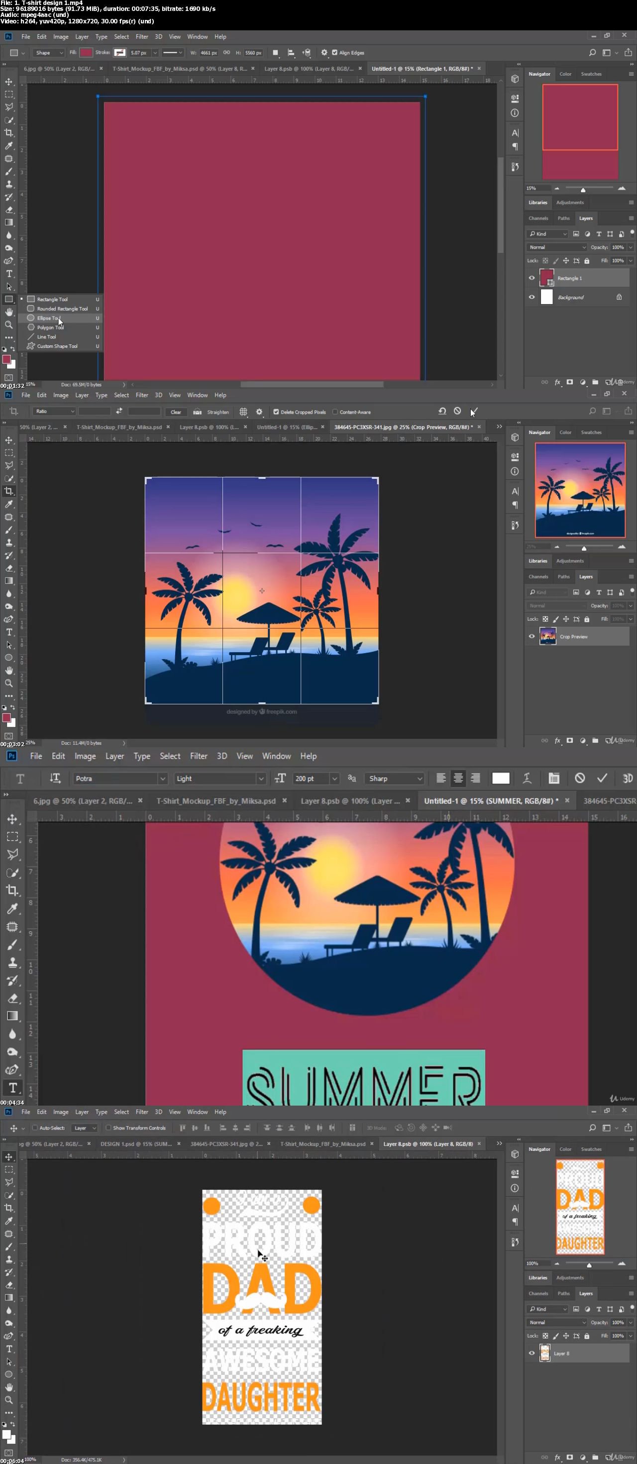This screenshot has height=1464, width=637.
Task: Select Type tool in the SUMMER document window
Action: click(12, 1088)
